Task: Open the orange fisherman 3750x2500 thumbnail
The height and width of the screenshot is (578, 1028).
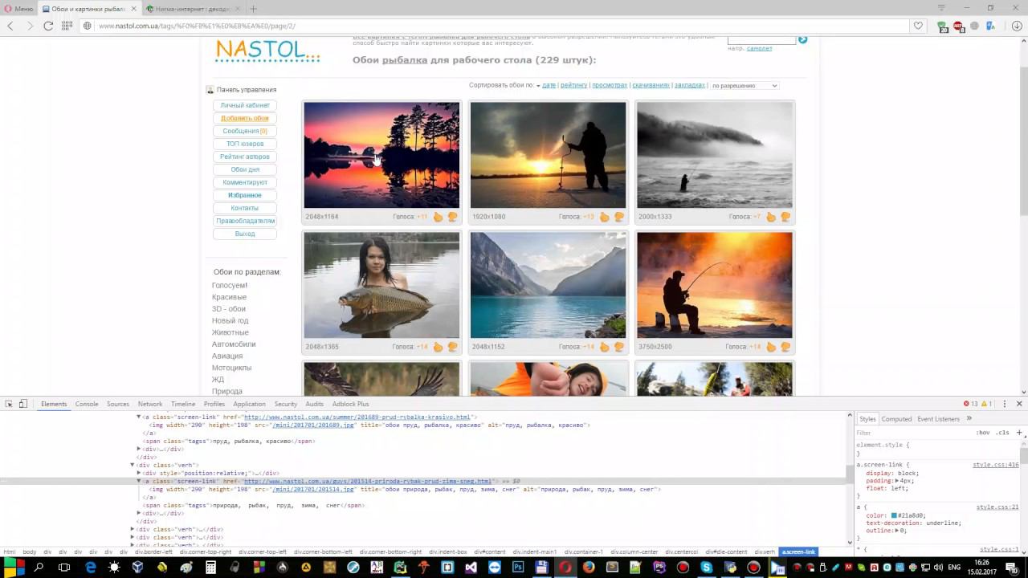Action: coord(714,285)
